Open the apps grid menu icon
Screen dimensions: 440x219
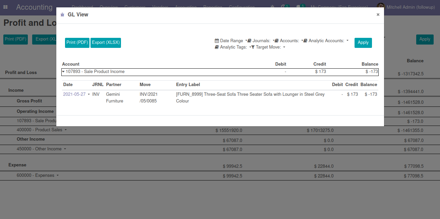[x=6, y=7]
